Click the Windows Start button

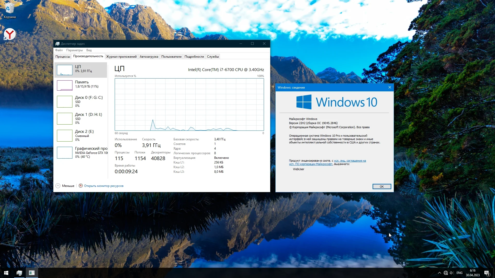point(6,273)
